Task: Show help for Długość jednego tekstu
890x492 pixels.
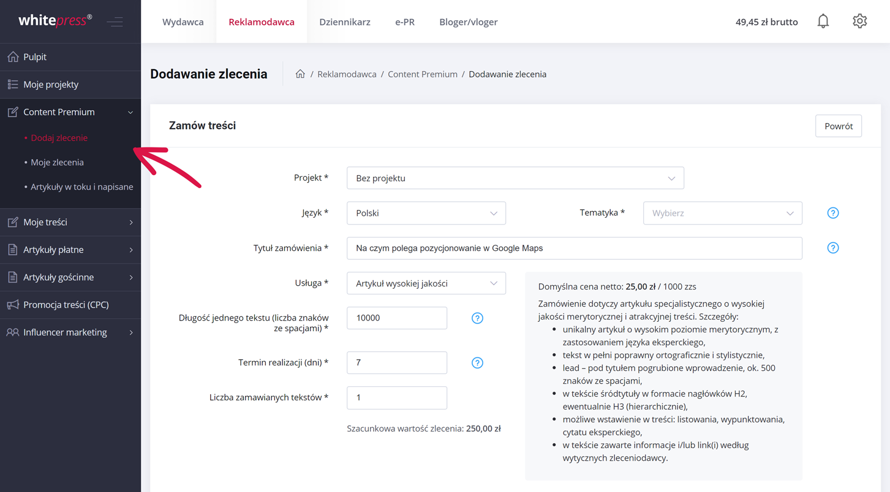Action: click(477, 318)
